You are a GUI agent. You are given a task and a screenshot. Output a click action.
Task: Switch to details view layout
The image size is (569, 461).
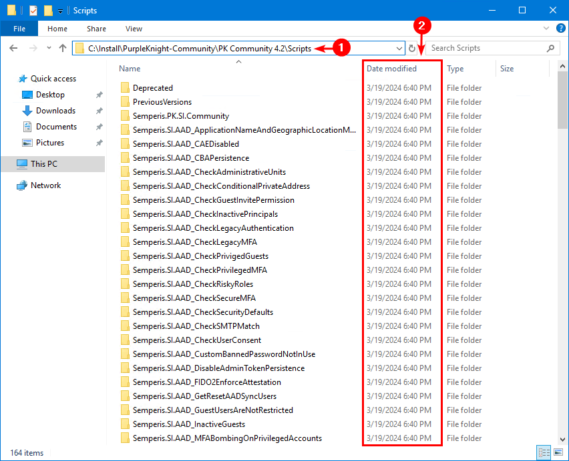click(544, 453)
